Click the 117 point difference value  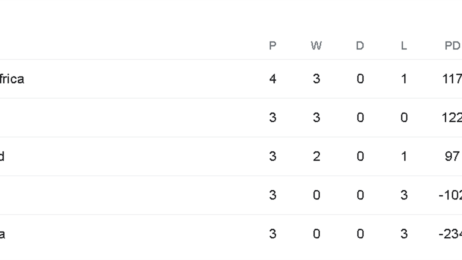(452, 79)
